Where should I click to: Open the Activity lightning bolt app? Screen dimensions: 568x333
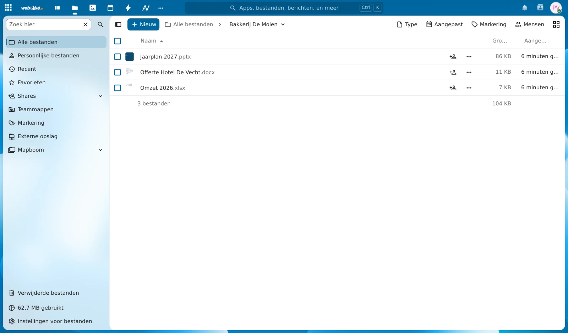[x=128, y=8]
